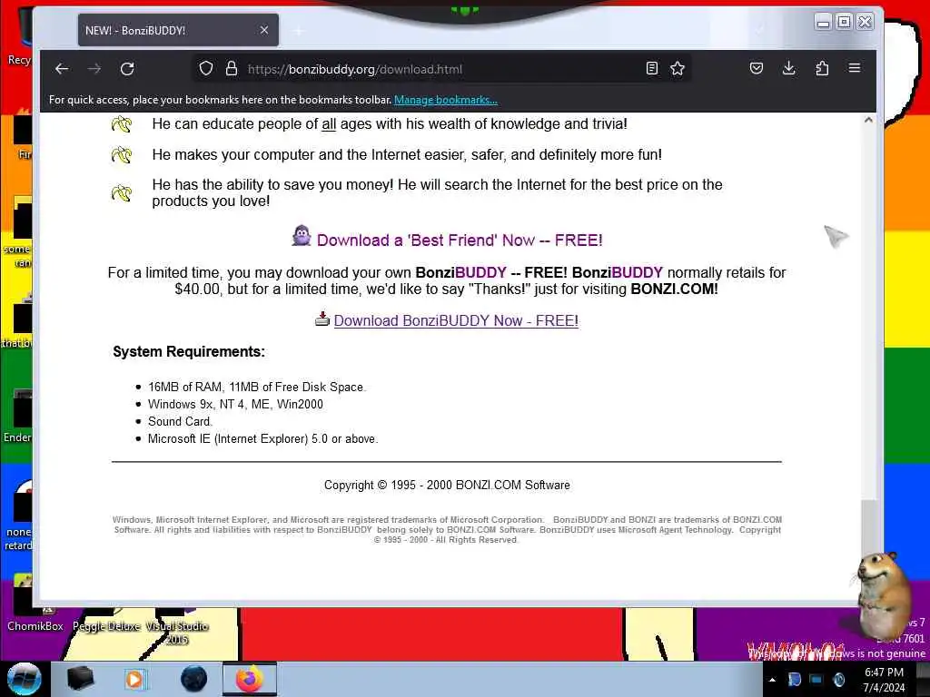
Task: Open a new tab with the plus button
Action: [x=299, y=31]
